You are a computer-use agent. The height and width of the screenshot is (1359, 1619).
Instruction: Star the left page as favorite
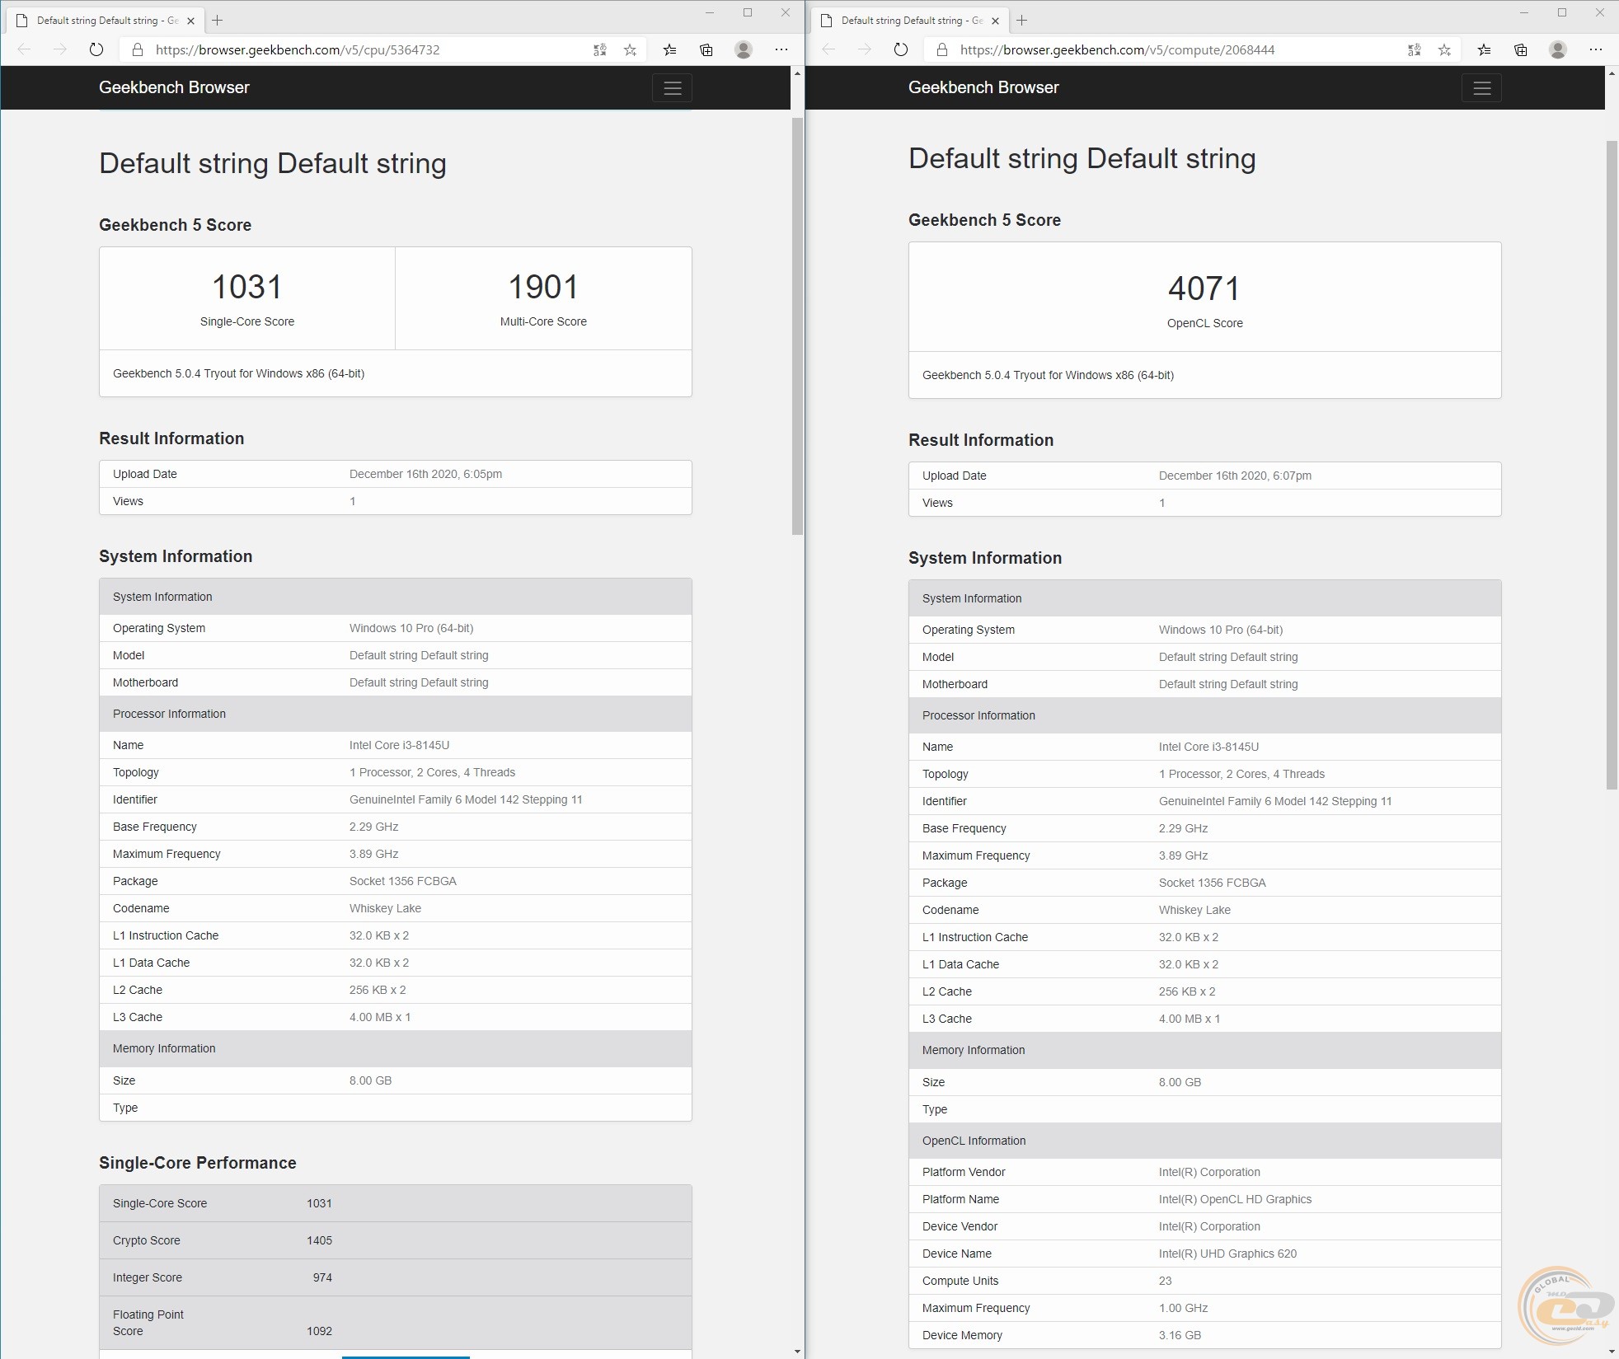tap(630, 49)
